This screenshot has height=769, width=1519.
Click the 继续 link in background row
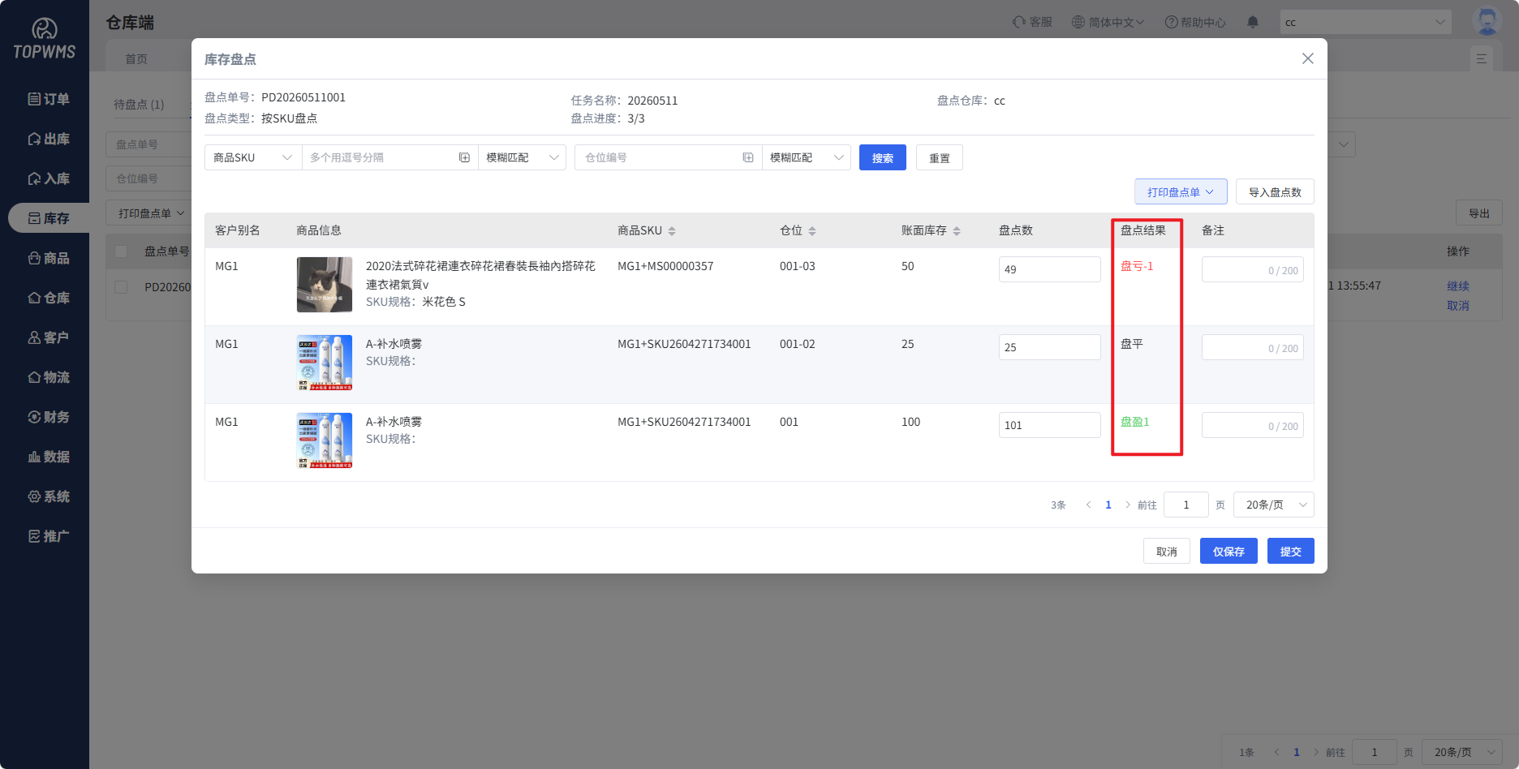click(1458, 286)
